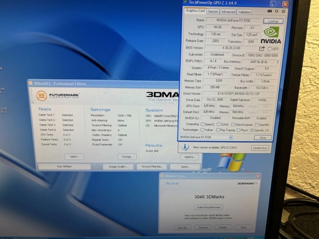Toggle the DirectML checkbox
319x239 pixels.
(257, 124)
